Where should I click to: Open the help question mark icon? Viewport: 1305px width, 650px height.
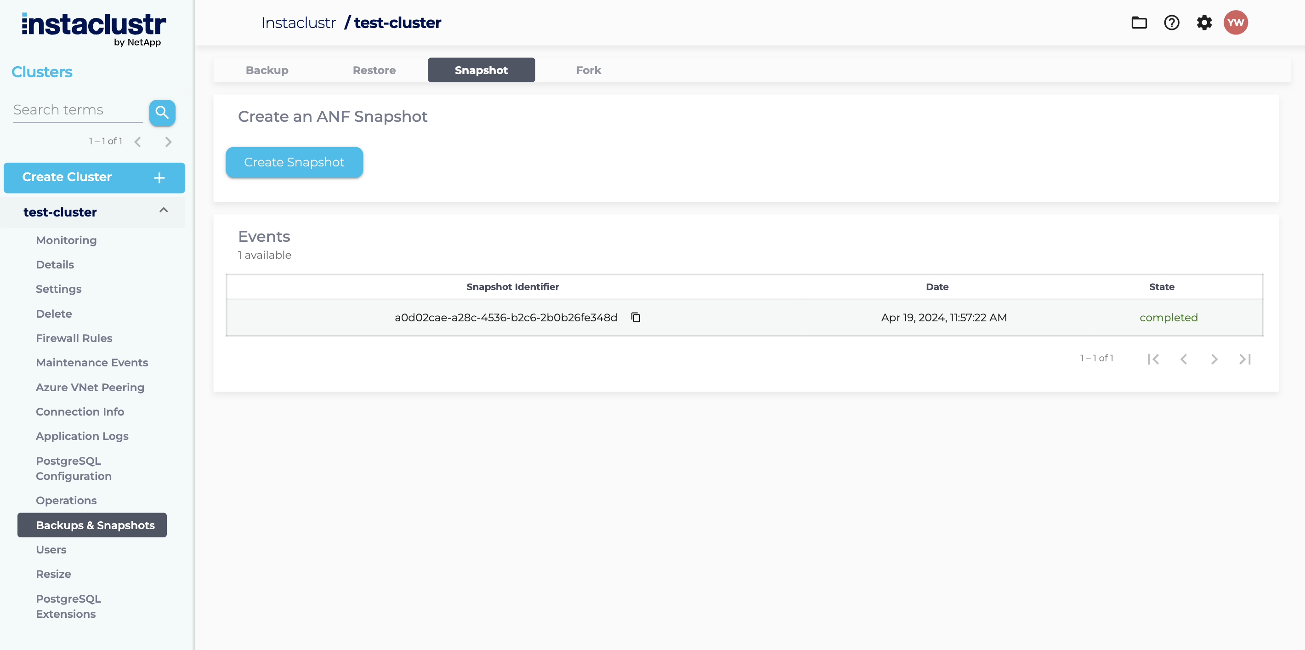1171,23
